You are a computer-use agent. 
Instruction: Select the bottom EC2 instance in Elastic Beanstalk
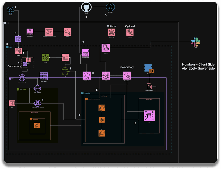[102, 133]
